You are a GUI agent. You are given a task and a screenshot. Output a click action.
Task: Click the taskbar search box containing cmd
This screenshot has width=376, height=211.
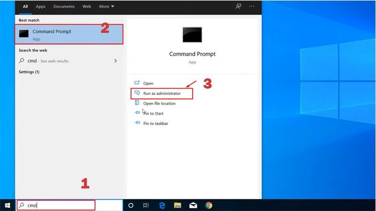click(69, 205)
